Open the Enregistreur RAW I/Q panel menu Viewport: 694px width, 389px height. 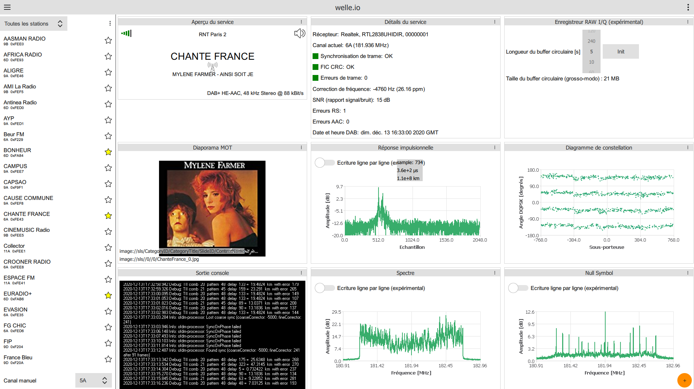(x=688, y=22)
